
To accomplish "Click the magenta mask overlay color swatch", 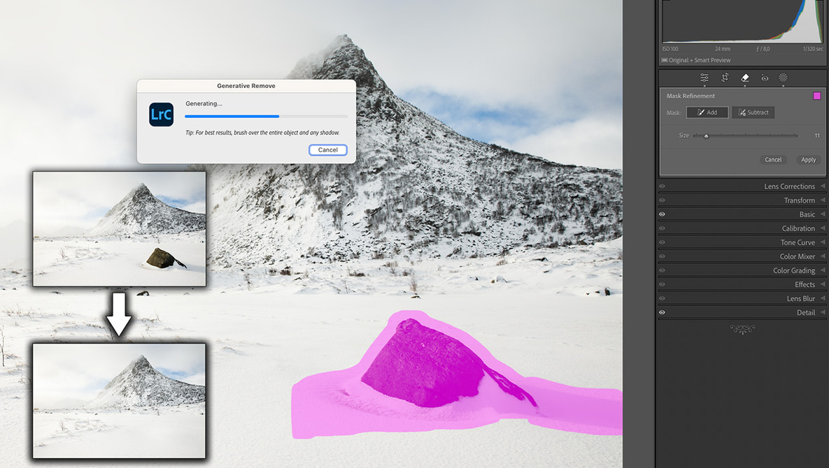I will click(x=816, y=96).
